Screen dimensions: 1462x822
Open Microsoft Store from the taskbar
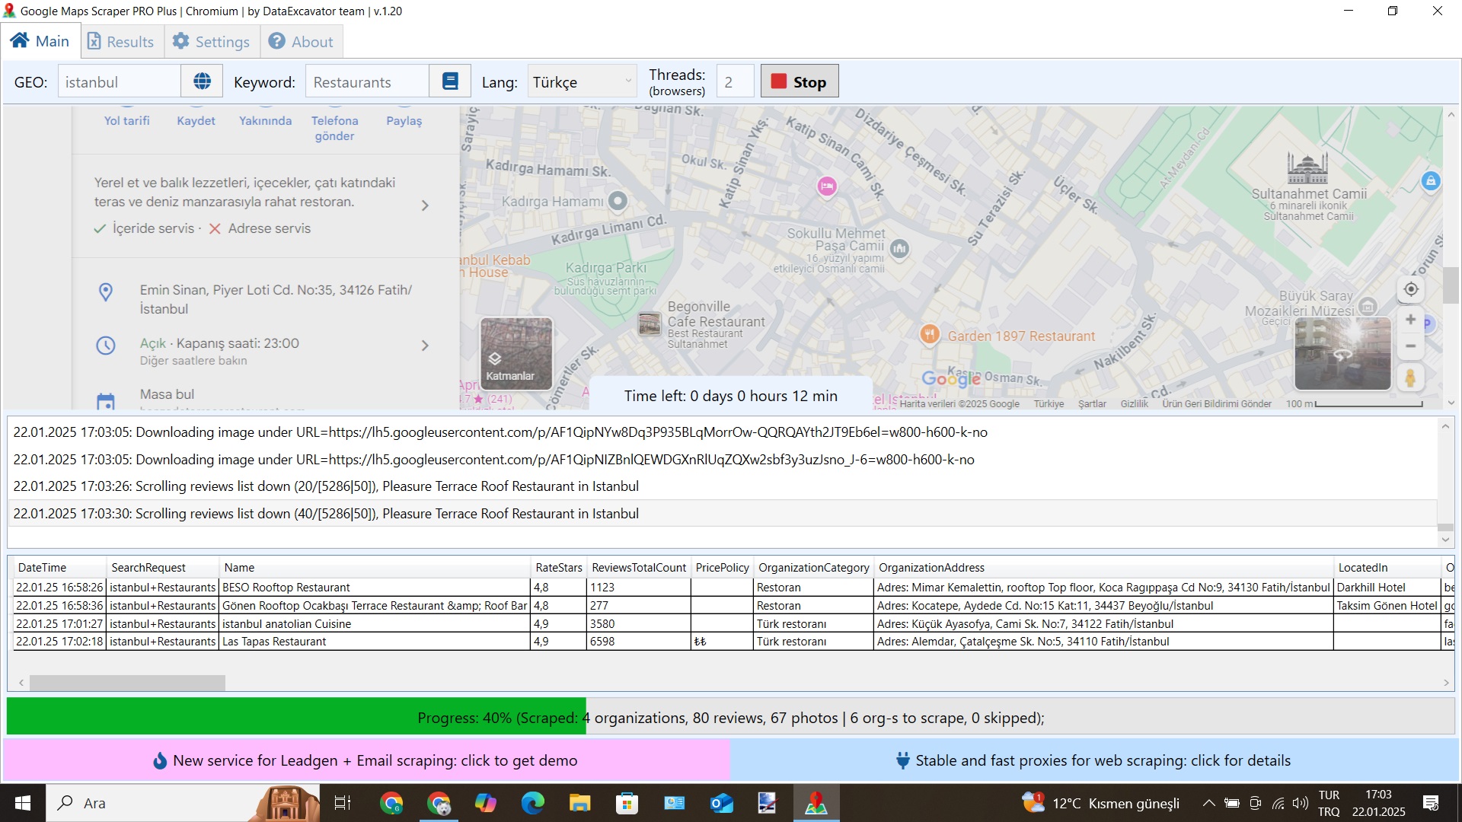point(627,803)
